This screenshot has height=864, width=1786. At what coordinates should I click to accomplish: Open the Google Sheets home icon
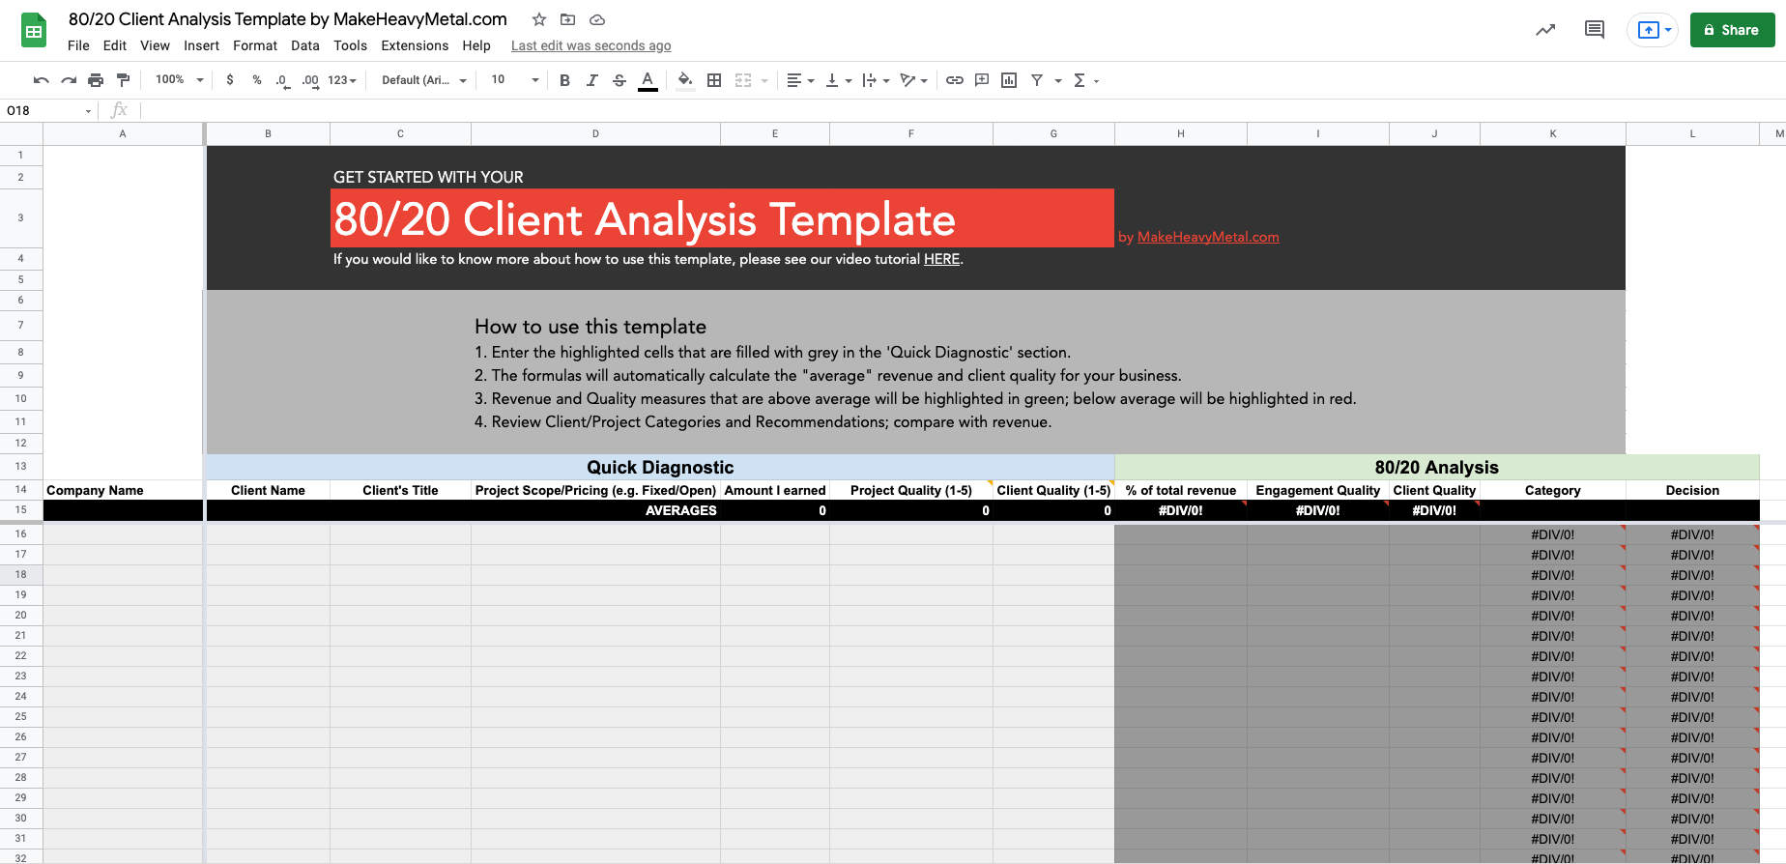click(x=34, y=31)
